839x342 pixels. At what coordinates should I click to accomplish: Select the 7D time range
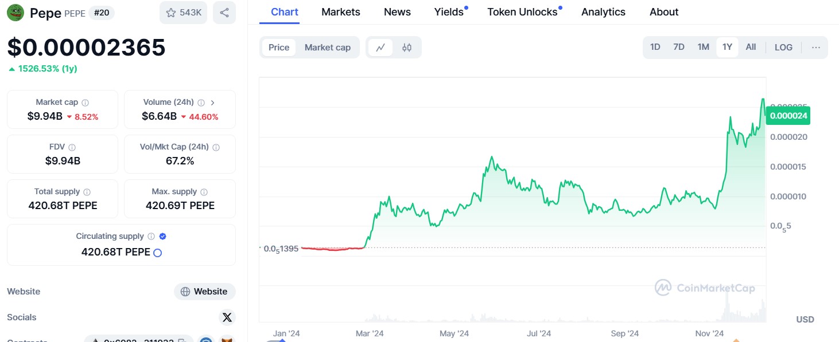pyautogui.click(x=679, y=48)
